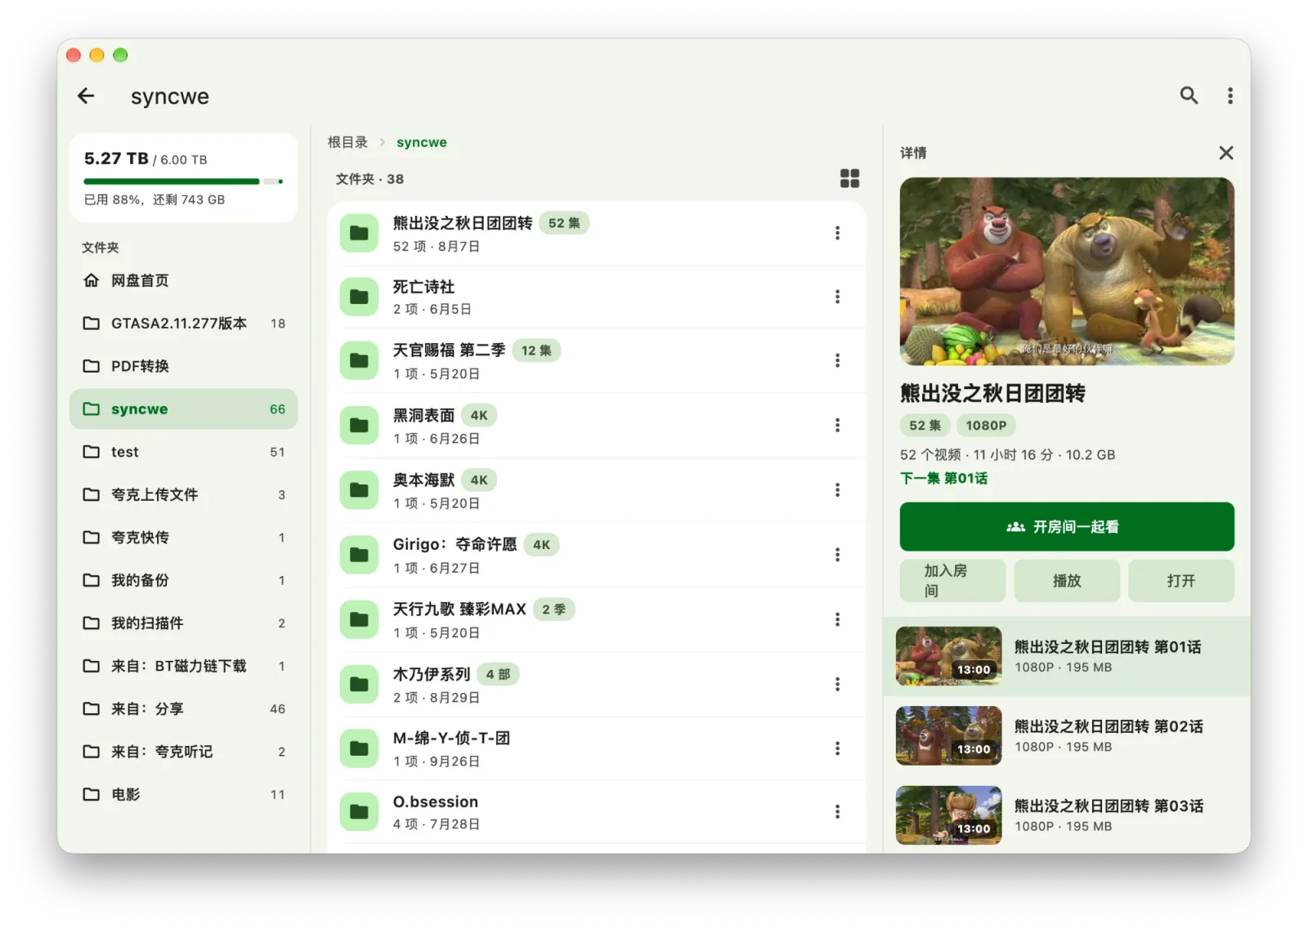Open 天行九歌 臻彩MAX folder row

(x=597, y=619)
